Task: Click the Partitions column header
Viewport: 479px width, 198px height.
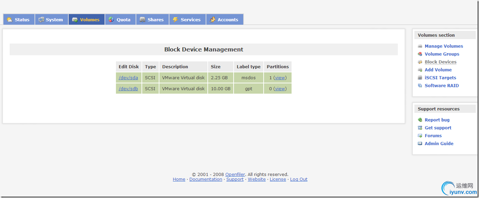Action: [x=278, y=67]
